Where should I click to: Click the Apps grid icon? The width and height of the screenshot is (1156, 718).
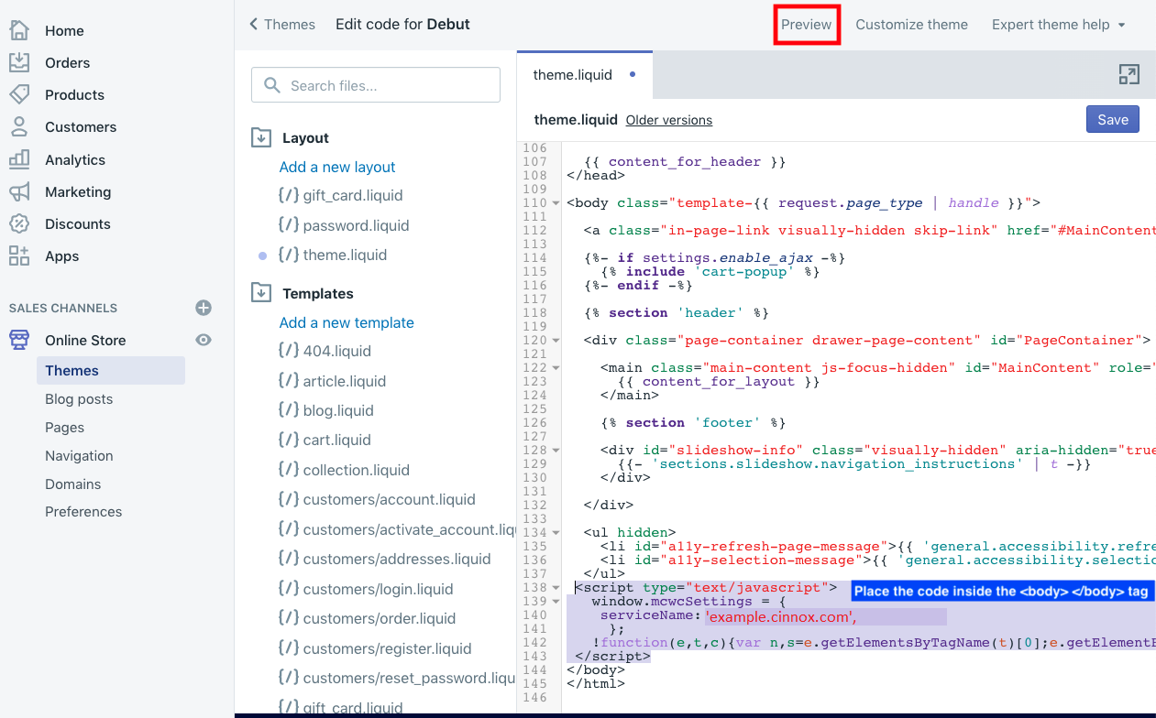click(x=19, y=256)
